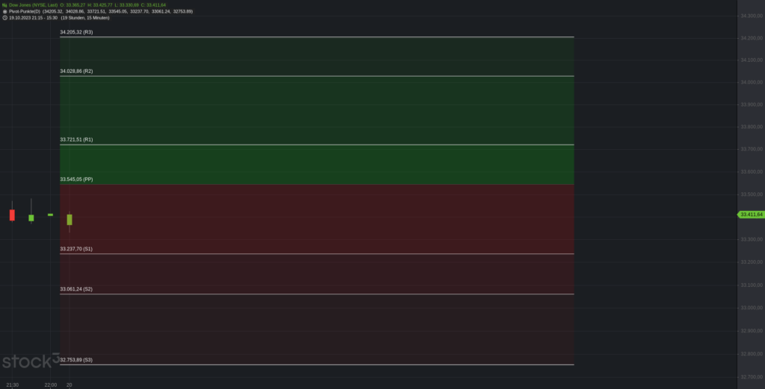Click the green 33.411,64 current price tag
This screenshot has width=765, height=389.
[x=750, y=215]
